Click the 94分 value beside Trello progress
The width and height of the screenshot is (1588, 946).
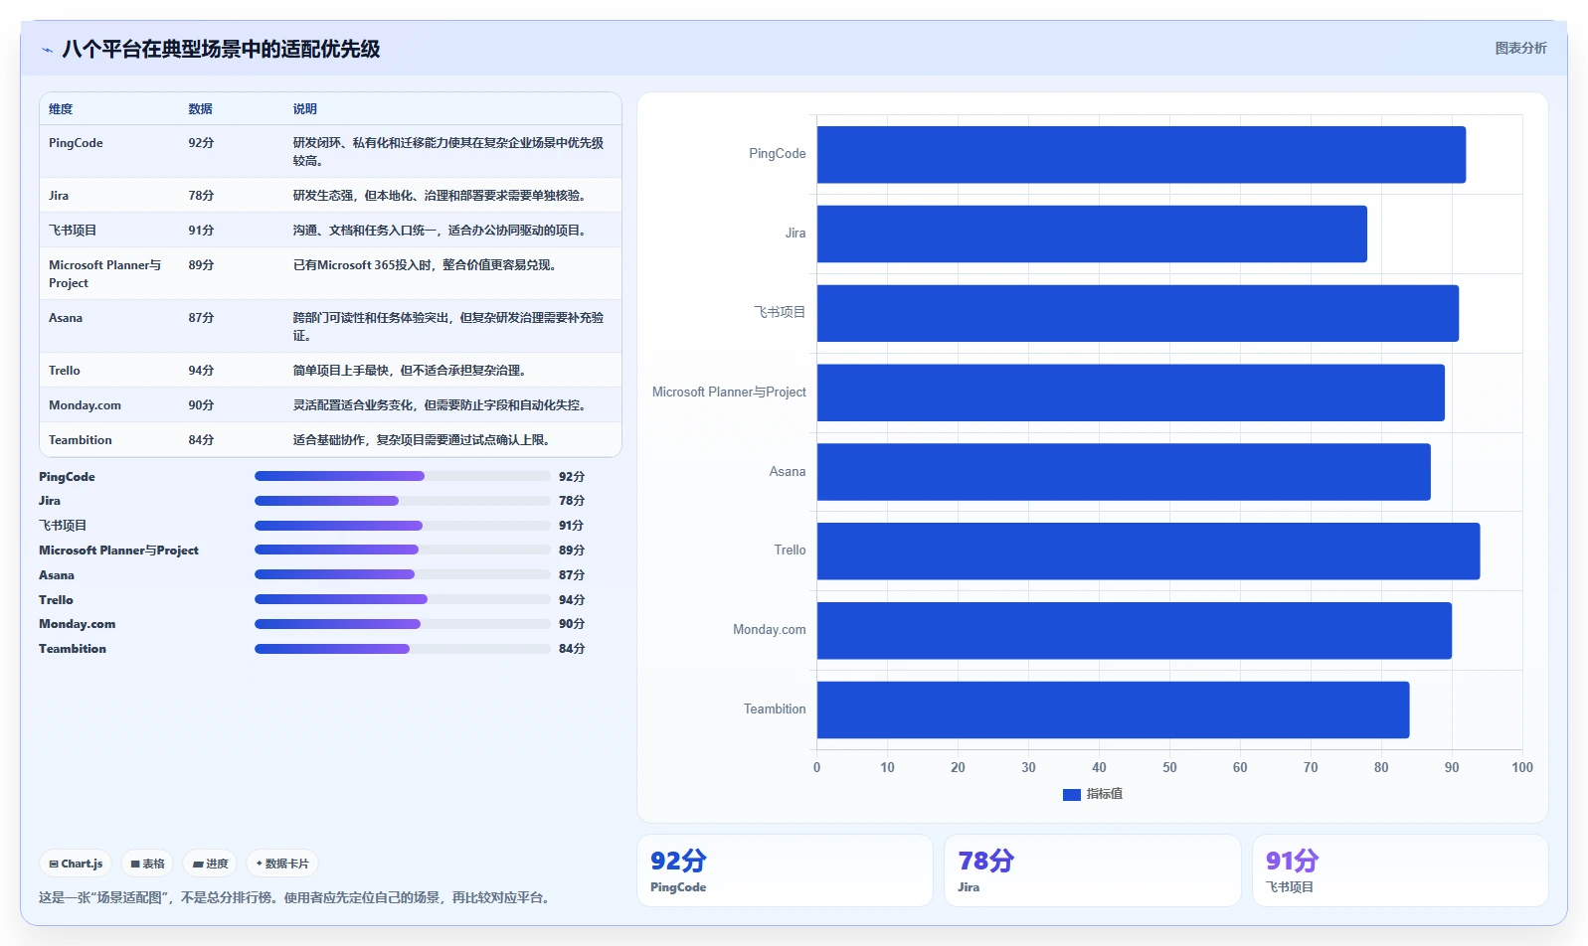point(572,600)
